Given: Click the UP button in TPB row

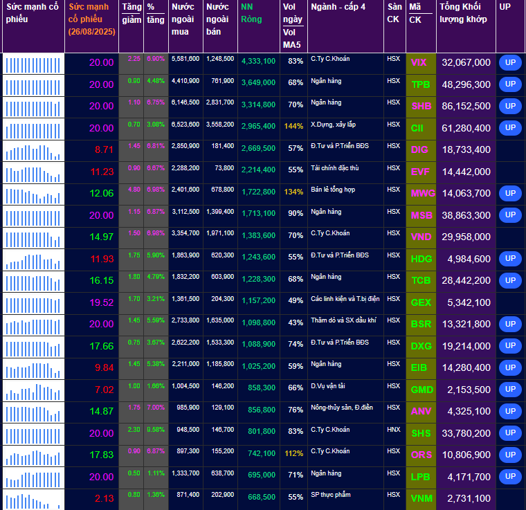Looking at the screenshot, I should point(510,84).
